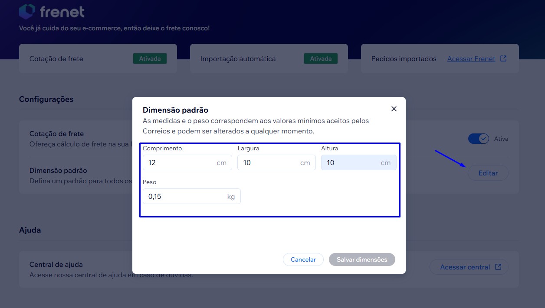Click Cancelar in the dialog
The image size is (545, 308).
(x=303, y=259)
